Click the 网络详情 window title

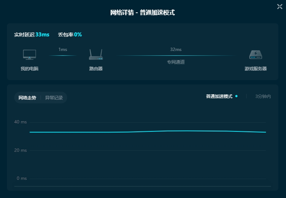pos(143,13)
